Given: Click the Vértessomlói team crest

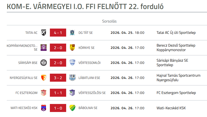Looking at the screenshot, I should [x=72, y=63].
